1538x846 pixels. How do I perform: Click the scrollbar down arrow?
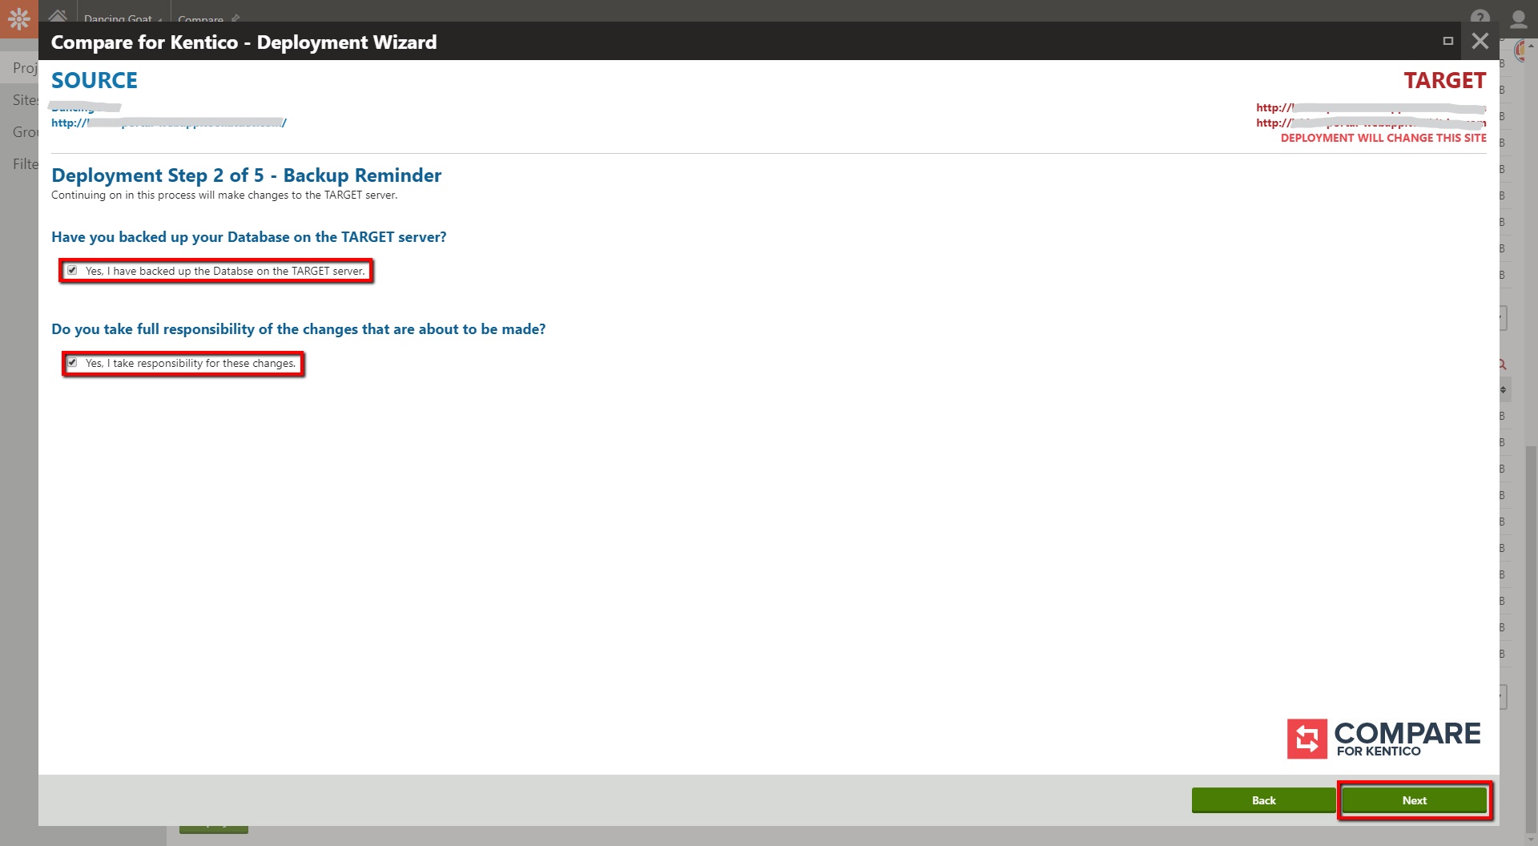1531,840
